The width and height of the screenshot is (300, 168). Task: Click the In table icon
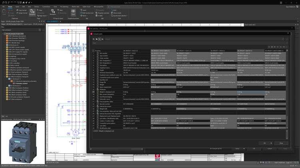(x=97, y=16)
